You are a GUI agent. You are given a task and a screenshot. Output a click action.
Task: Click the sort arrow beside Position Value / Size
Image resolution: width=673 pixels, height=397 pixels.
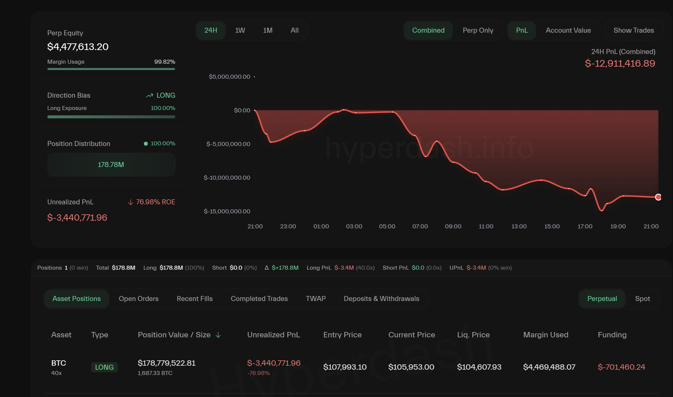pos(218,335)
